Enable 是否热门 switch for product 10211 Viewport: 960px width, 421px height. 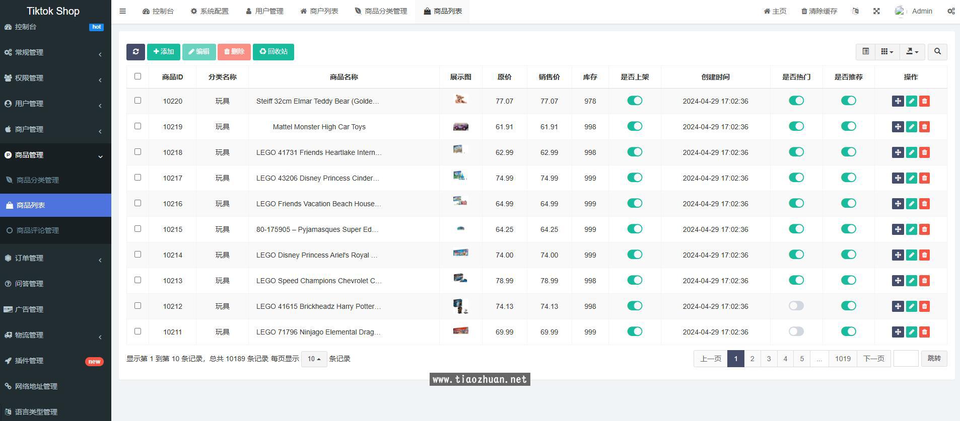point(796,331)
